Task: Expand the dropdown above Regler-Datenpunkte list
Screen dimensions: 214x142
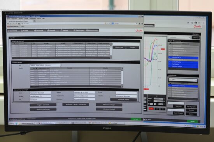Action: click(179, 37)
